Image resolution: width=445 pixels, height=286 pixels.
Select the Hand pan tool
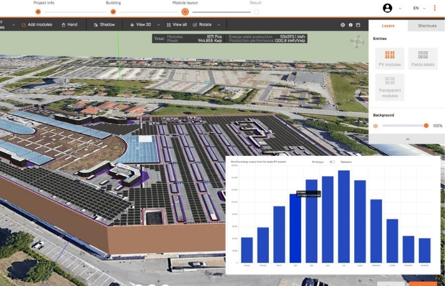click(69, 25)
